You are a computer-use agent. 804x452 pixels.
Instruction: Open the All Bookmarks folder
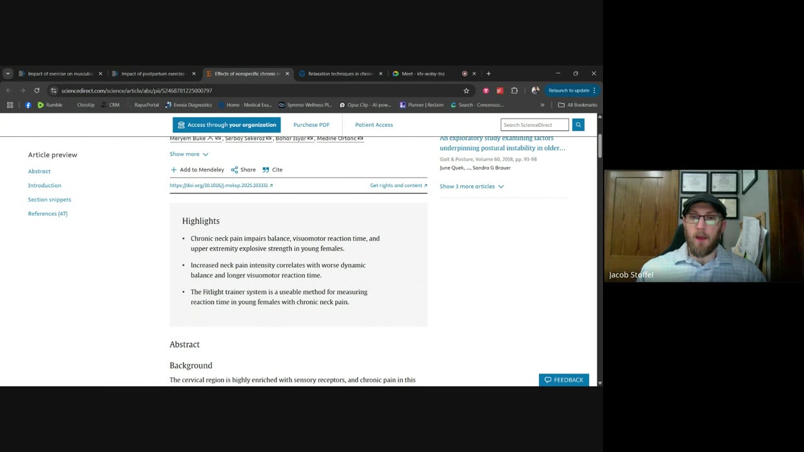577,105
